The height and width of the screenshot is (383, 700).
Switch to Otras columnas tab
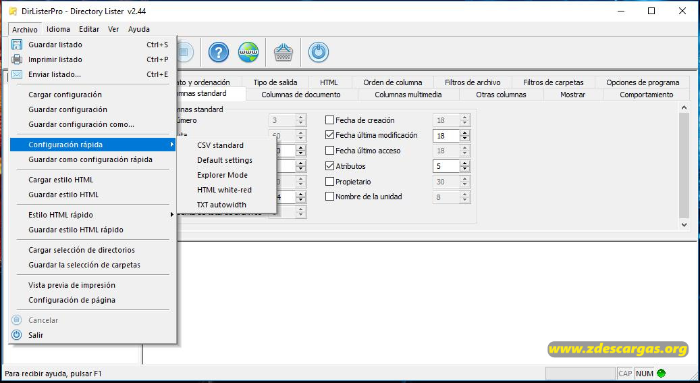[x=501, y=95]
